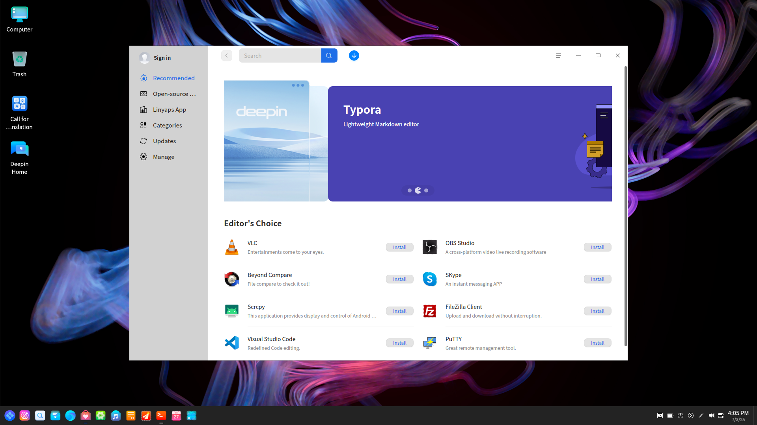
Task: Click the Beyond Compare app icon
Action: [232, 279]
